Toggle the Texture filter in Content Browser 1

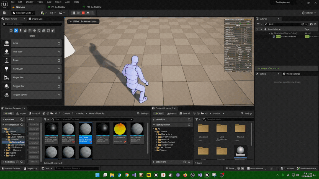34,162
